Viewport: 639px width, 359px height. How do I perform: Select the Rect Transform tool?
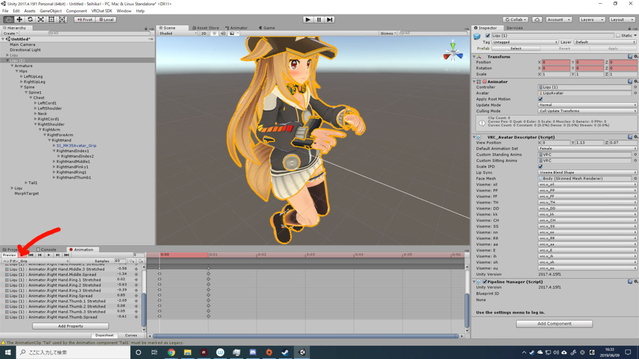51,20
